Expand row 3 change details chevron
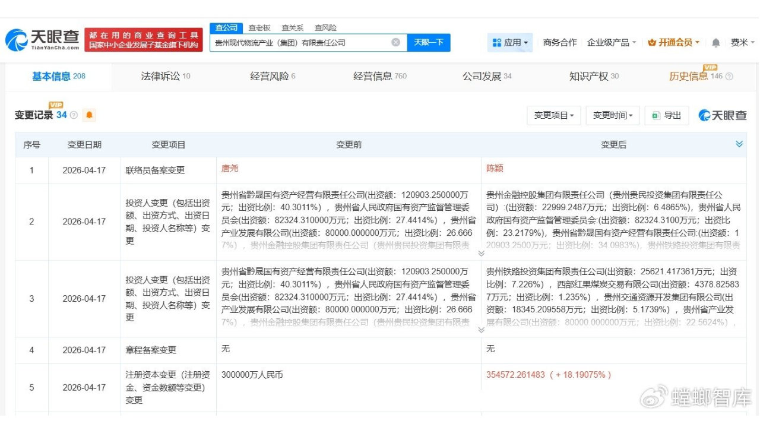This screenshot has height=427, width=760. click(482, 330)
